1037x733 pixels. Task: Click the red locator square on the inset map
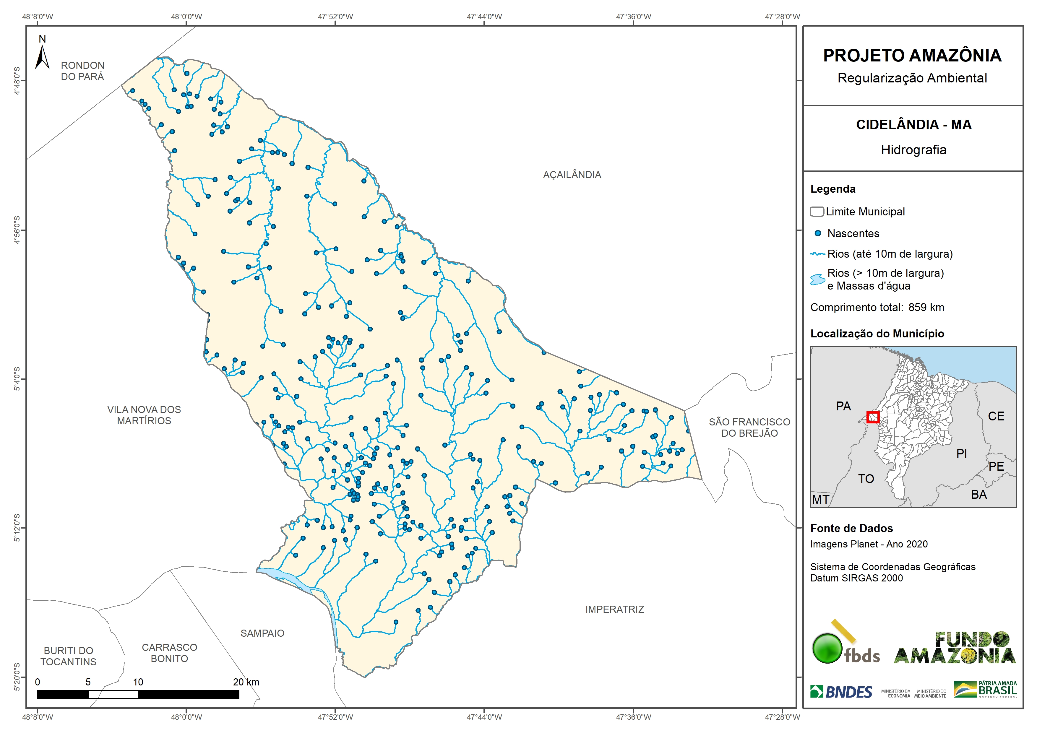(873, 417)
